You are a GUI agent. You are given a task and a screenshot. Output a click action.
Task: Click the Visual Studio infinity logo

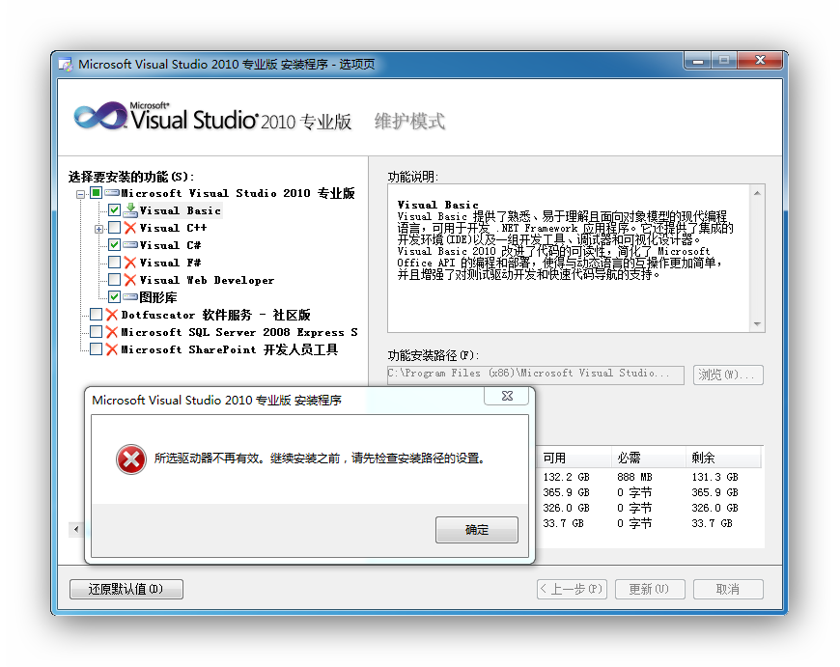point(100,116)
